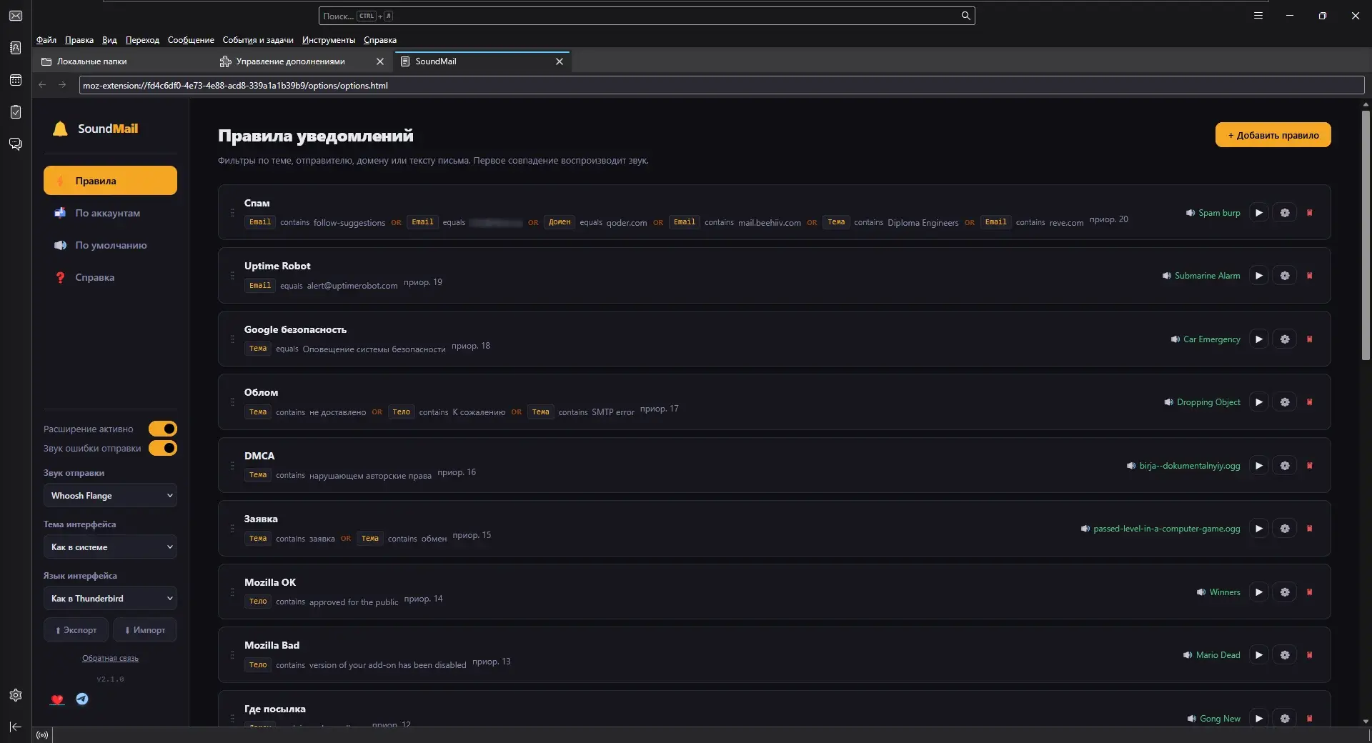
Task: Toggle Звук ошибки отправки switch
Action: (163, 448)
